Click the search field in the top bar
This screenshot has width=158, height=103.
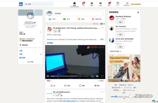39,4
